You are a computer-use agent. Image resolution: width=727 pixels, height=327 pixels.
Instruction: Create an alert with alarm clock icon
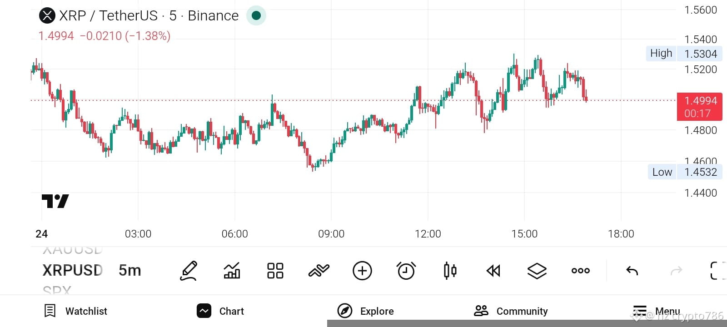pos(406,271)
